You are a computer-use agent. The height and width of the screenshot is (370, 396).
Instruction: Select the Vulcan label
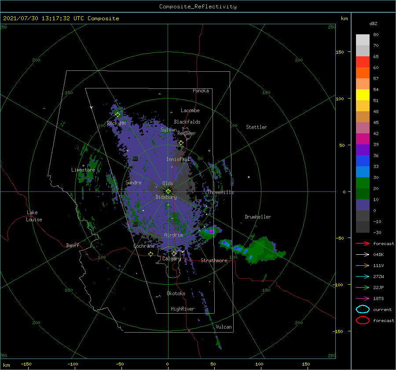(224, 327)
